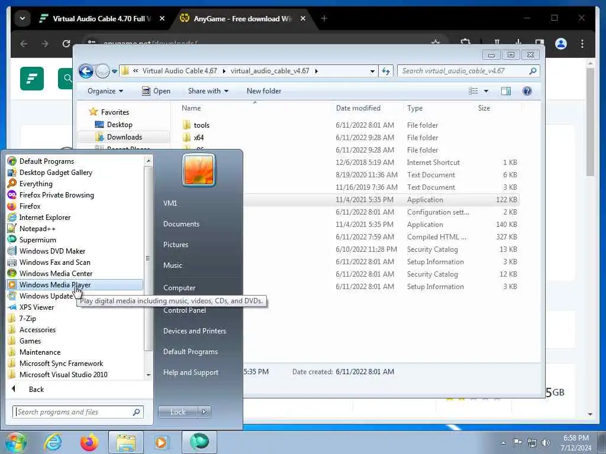Expand the Accessories folder
The width and height of the screenshot is (606, 454).
37,329
